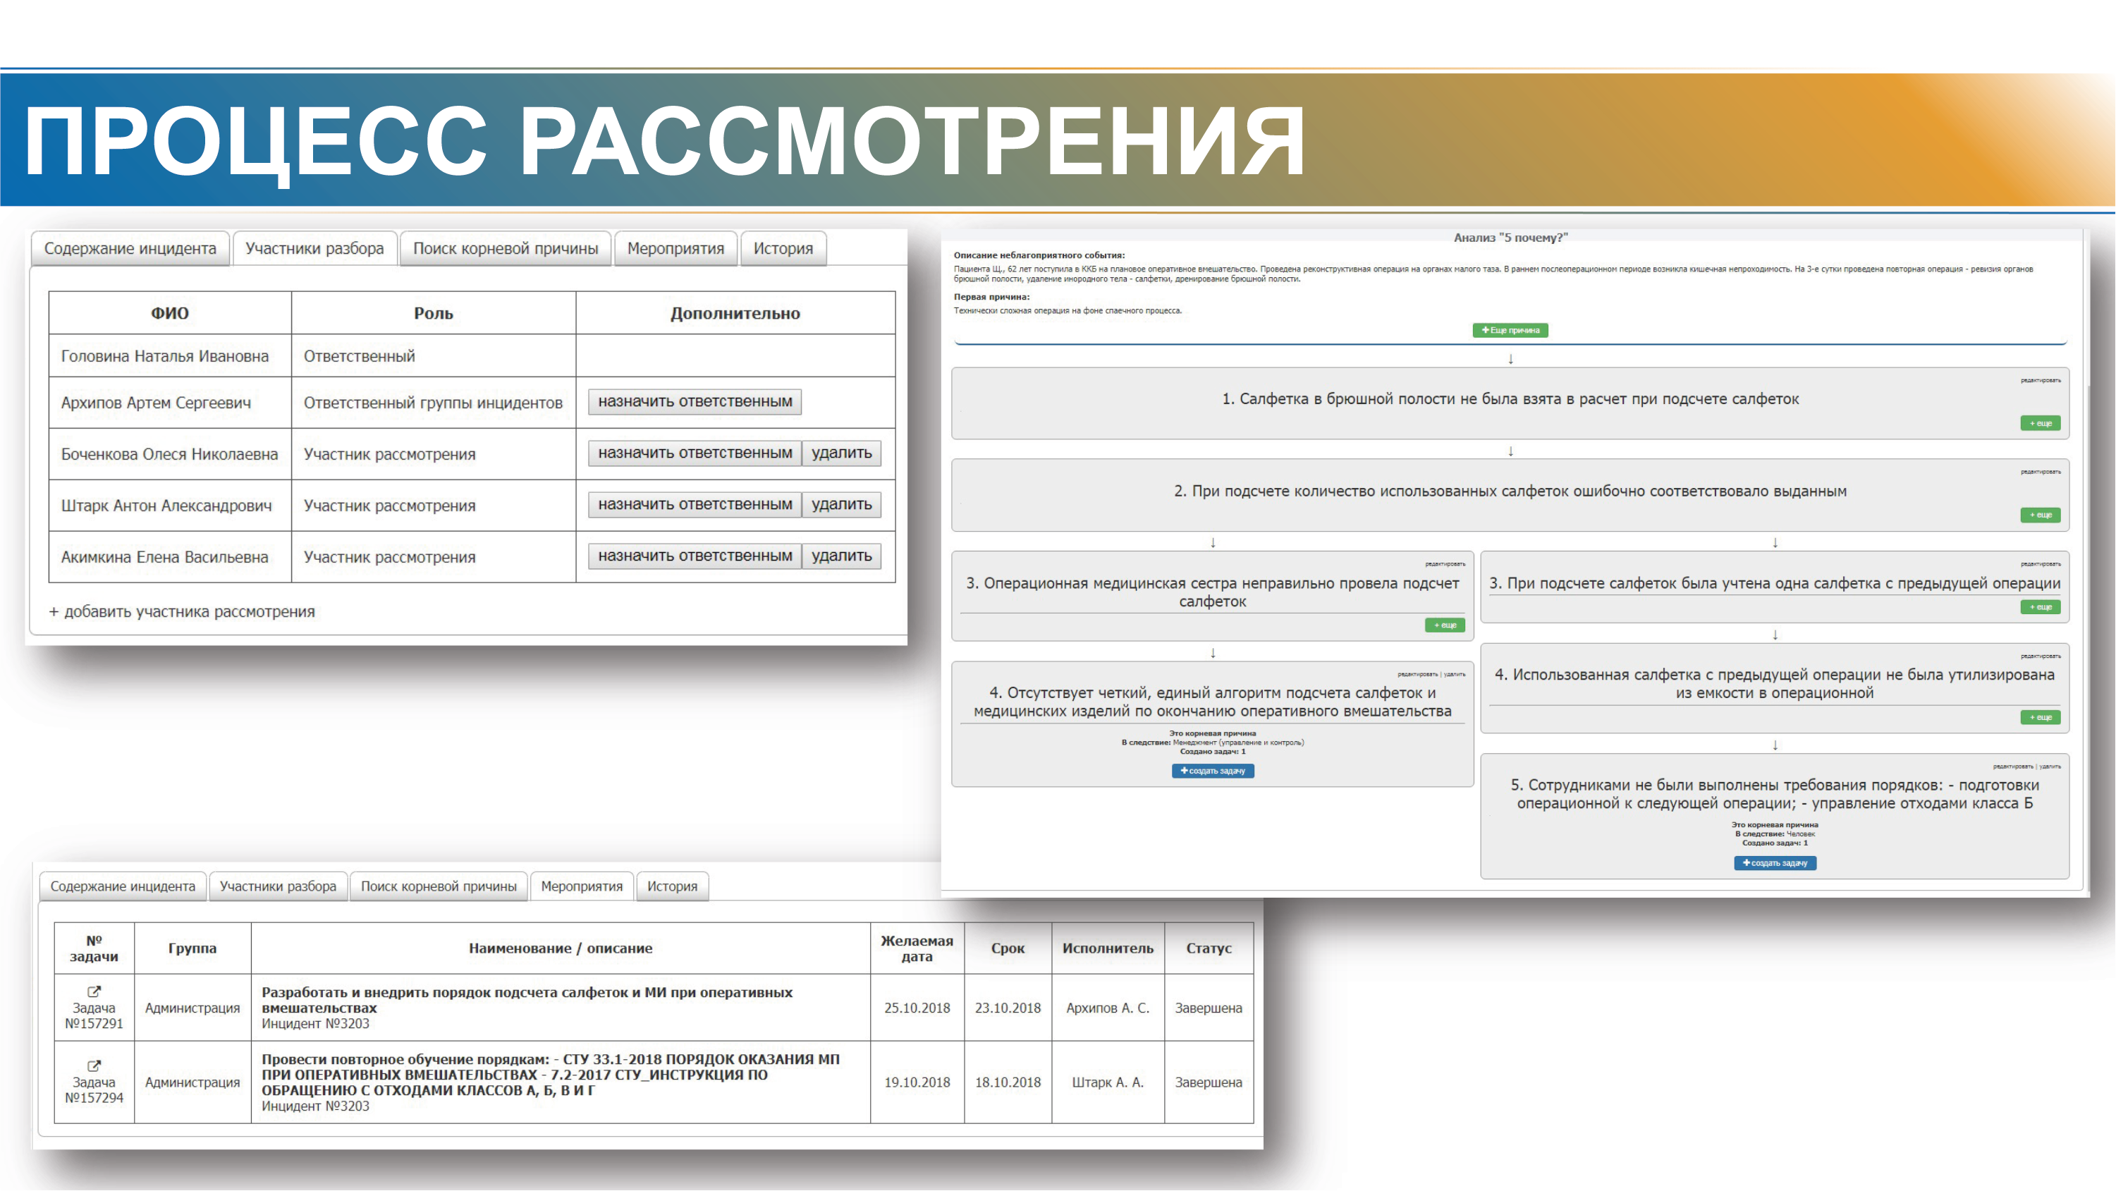
Task: Click добавить участника рассмотрения link
Action: point(181,612)
